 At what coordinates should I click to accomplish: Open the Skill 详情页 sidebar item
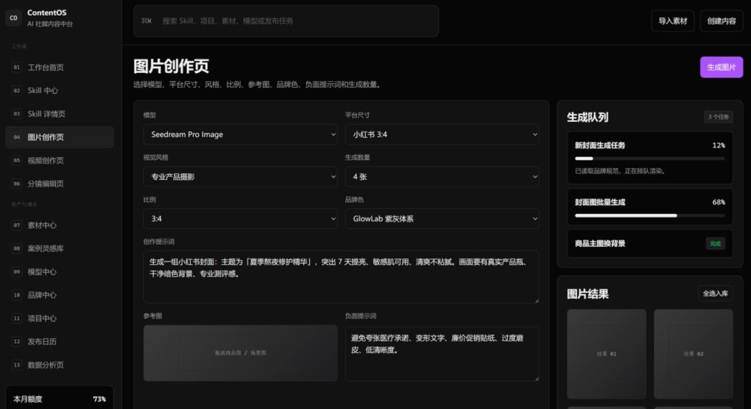[59, 114]
